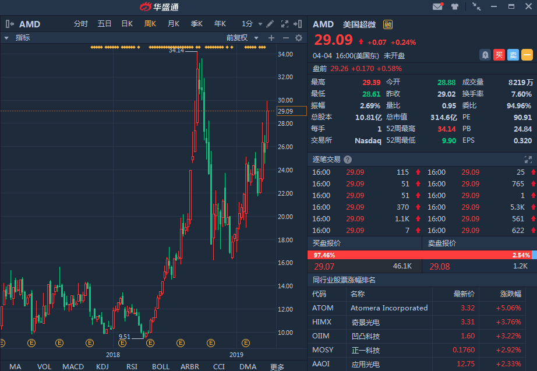Open the skin theme shirt icon
The image size is (537, 371).
tap(455, 6)
